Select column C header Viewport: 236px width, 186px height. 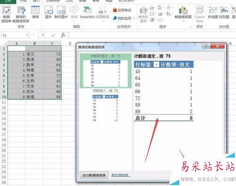pyautogui.click(x=52, y=43)
